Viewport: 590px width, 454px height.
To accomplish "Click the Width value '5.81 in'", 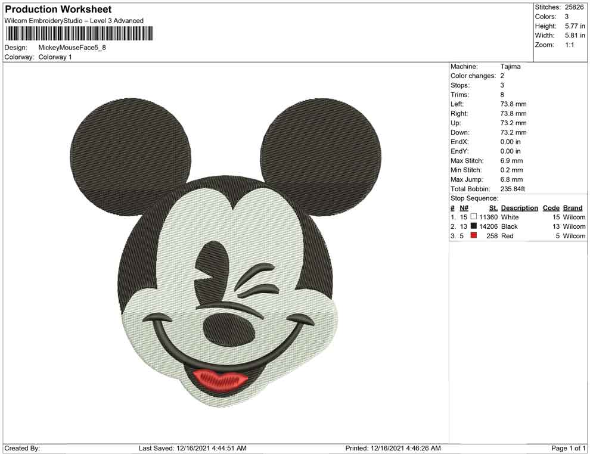I will pyautogui.click(x=575, y=35).
